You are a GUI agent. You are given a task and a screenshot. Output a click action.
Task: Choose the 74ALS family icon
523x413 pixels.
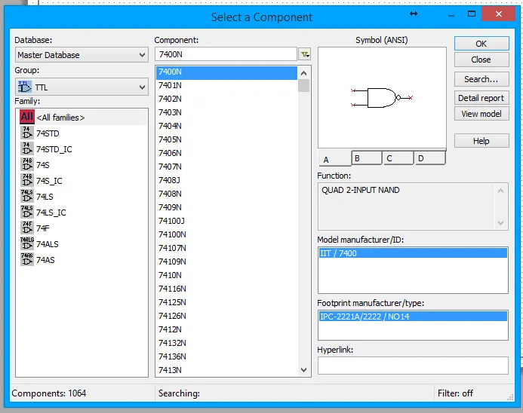coord(27,243)
